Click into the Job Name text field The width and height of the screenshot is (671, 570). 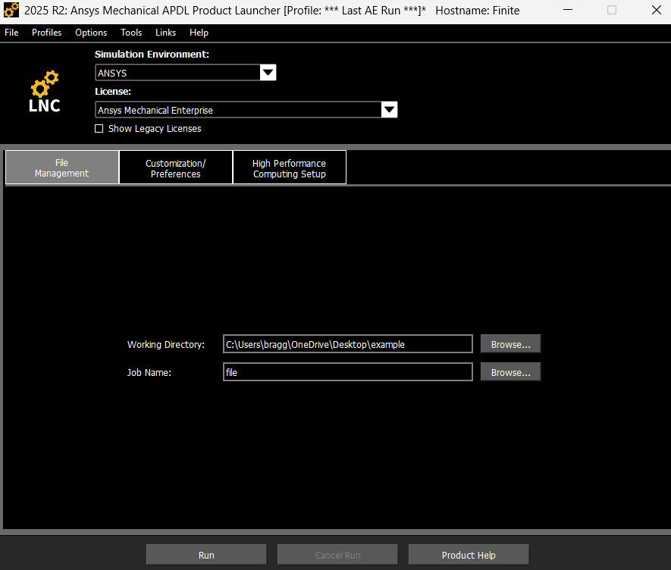[347, 372]
